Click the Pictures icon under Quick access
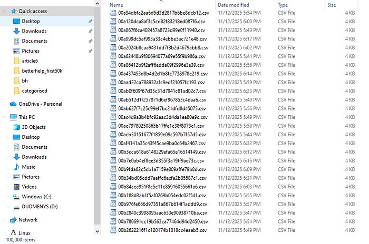This screenshot has width=369, height=244. tap(16, 51)
